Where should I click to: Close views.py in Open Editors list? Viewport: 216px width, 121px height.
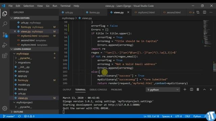[15, 31]
